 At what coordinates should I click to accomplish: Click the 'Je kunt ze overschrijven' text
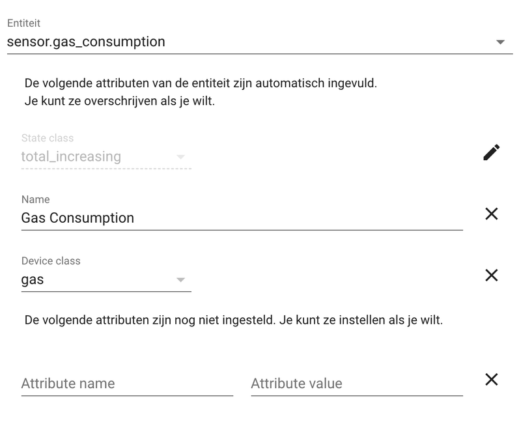[120, 101]
